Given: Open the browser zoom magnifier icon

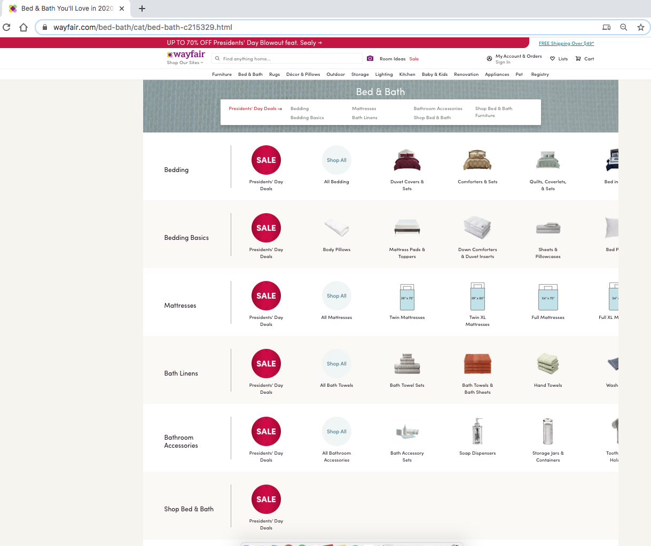Looking at the screenshot, I should pos(623,27).
